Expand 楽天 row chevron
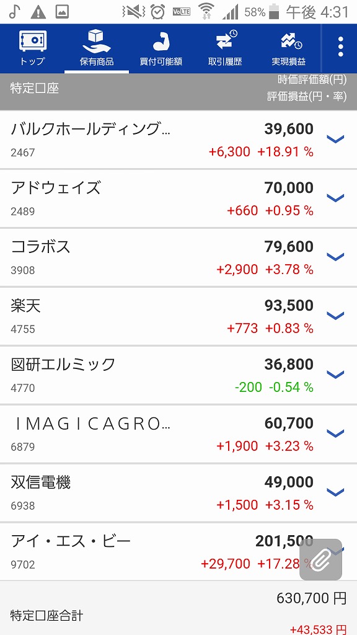This screenshot has height=635, width=357. coord(335,316)
